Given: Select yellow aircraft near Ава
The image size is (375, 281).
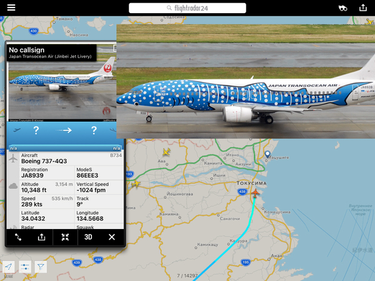Looking at the screenshot, I should tap(166, 151).
